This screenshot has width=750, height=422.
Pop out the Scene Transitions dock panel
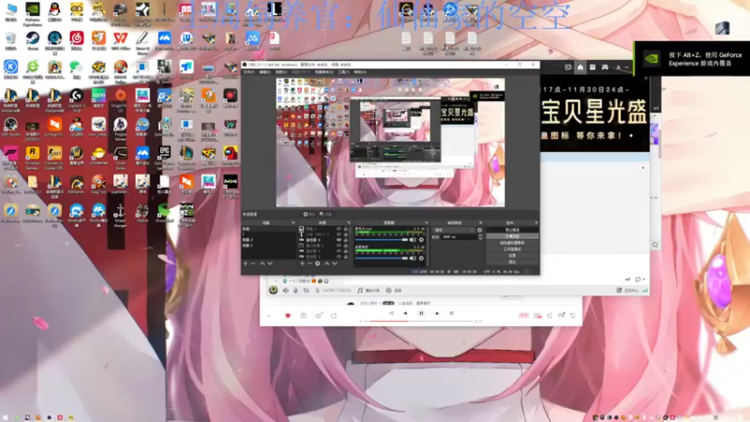[x=480, y=223]
